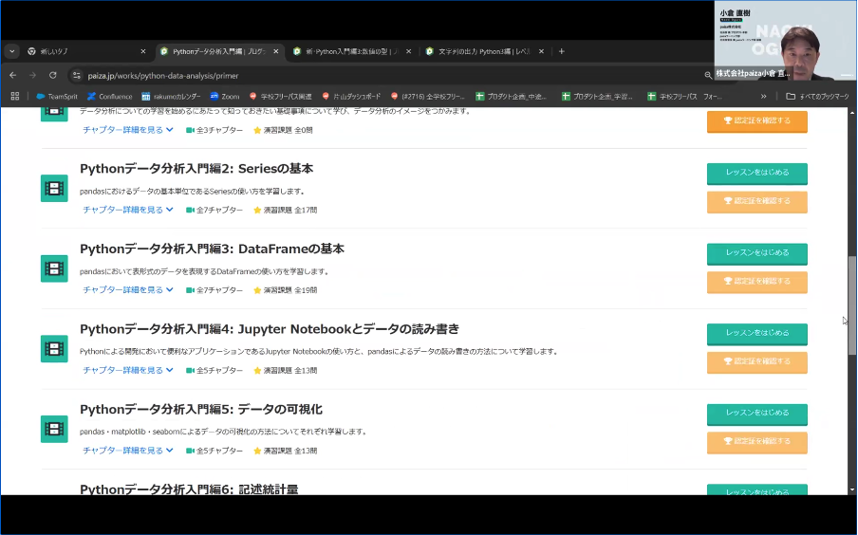Click 認定証を確認する for the first lesson

point(756,120)
